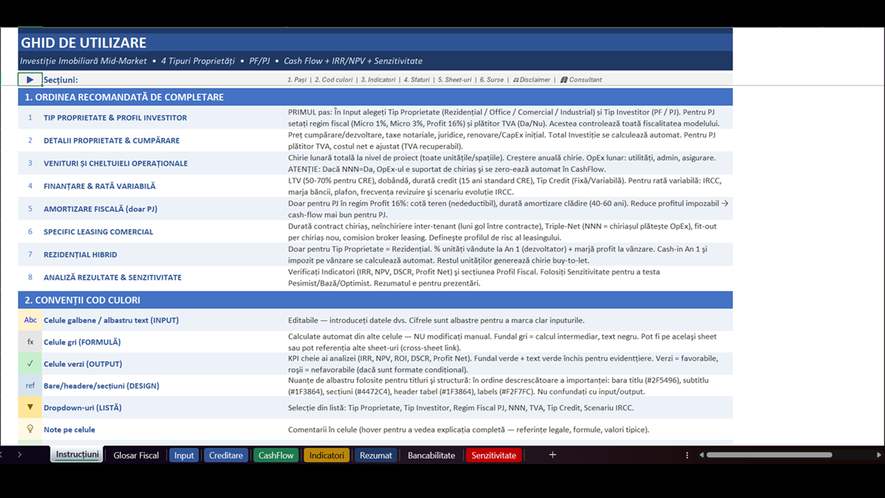
Task: Jump to section 1. Pași link
Action: pos(297,80)
